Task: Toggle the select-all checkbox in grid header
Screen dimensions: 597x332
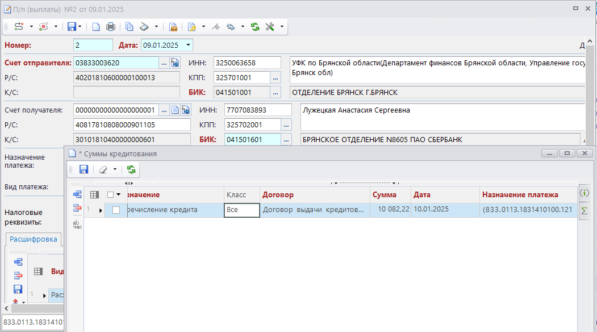Action: coord(111,195)
